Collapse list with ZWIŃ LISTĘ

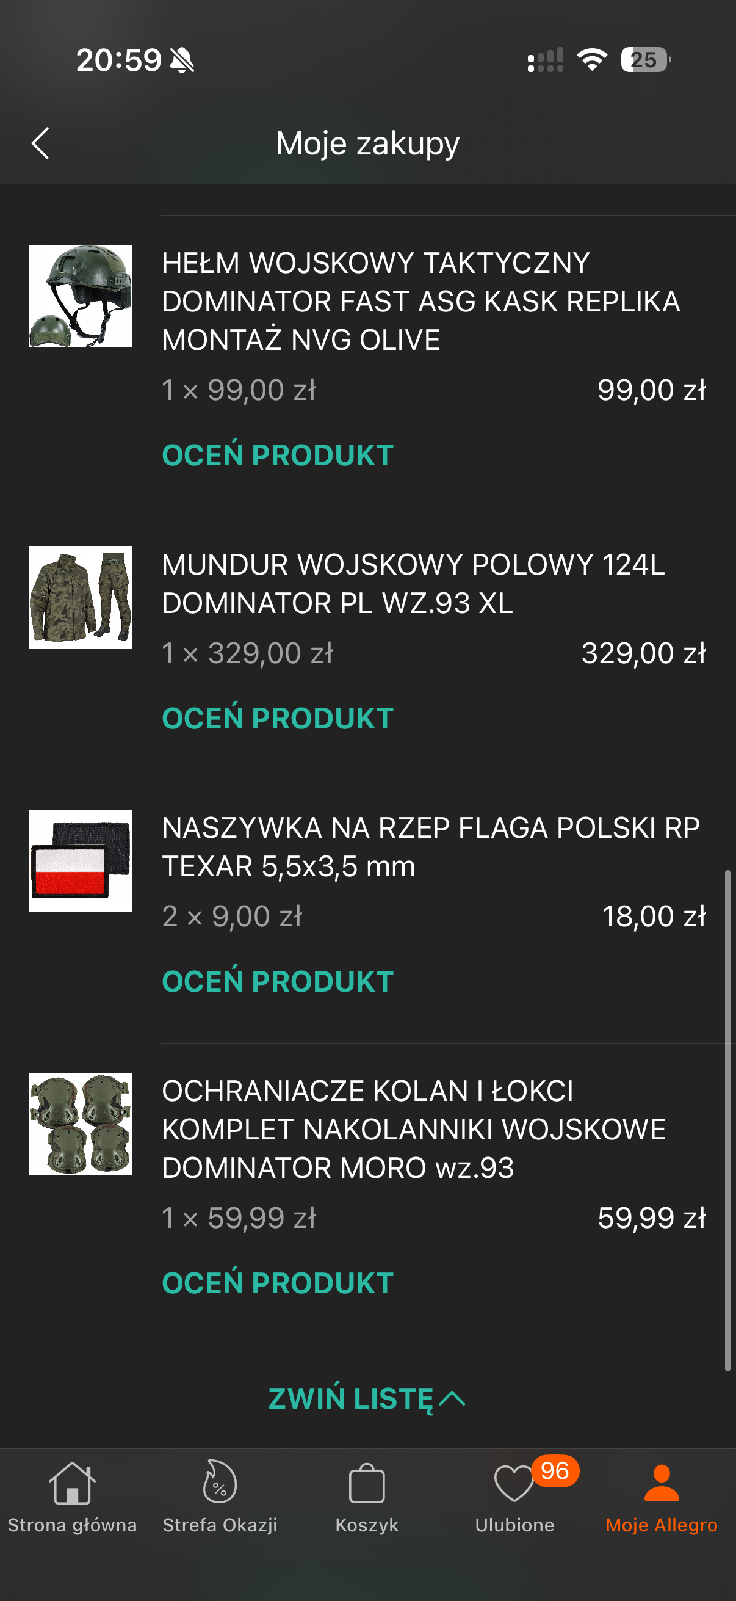pos(351,1398)
